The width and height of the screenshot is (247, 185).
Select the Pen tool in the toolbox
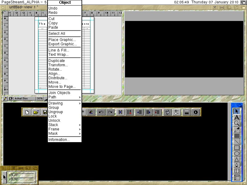coord(237,165)
